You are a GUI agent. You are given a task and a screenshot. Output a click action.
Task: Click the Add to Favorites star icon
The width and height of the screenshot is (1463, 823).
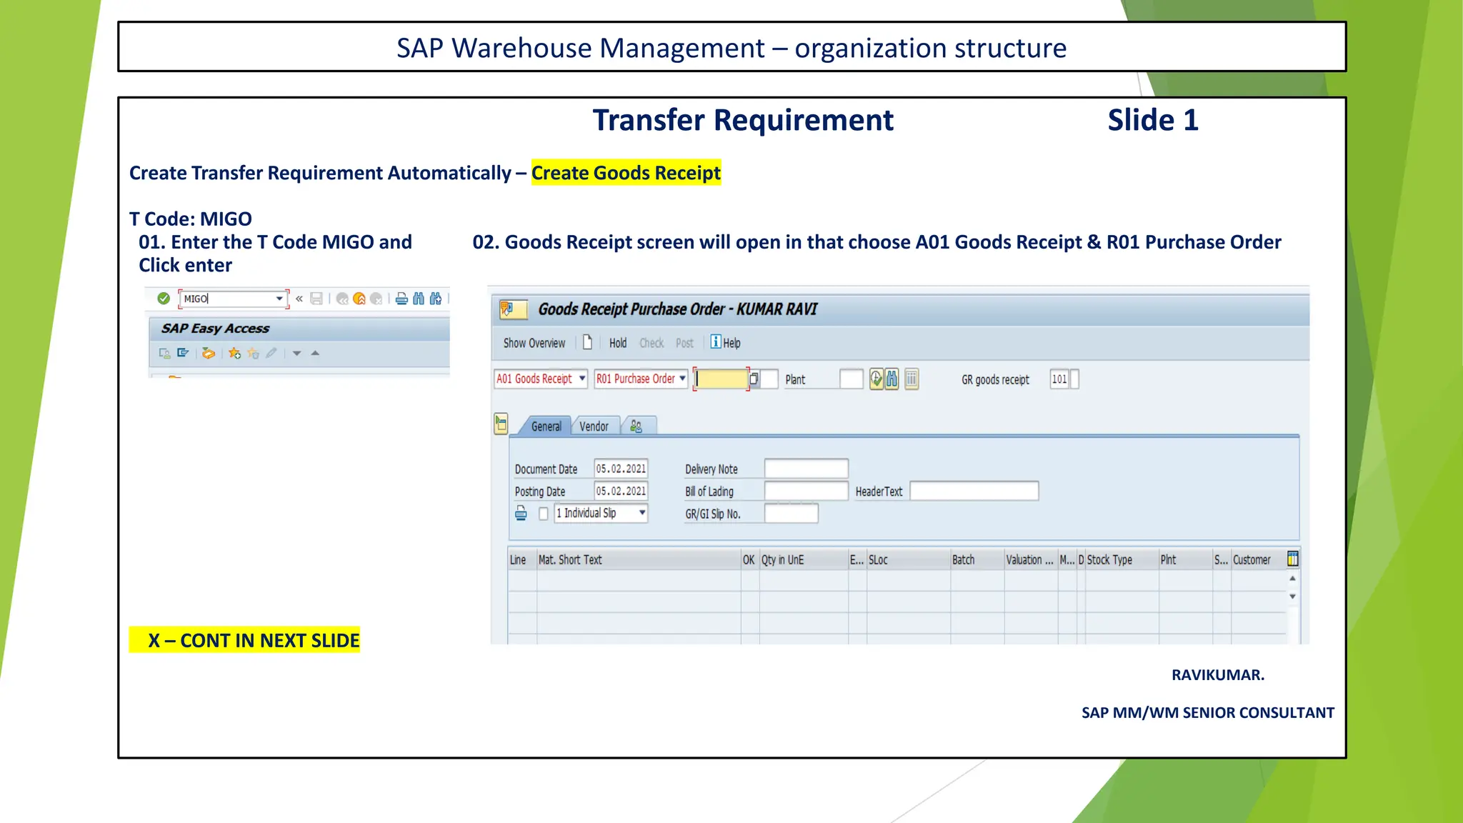[x=234, y=353]
